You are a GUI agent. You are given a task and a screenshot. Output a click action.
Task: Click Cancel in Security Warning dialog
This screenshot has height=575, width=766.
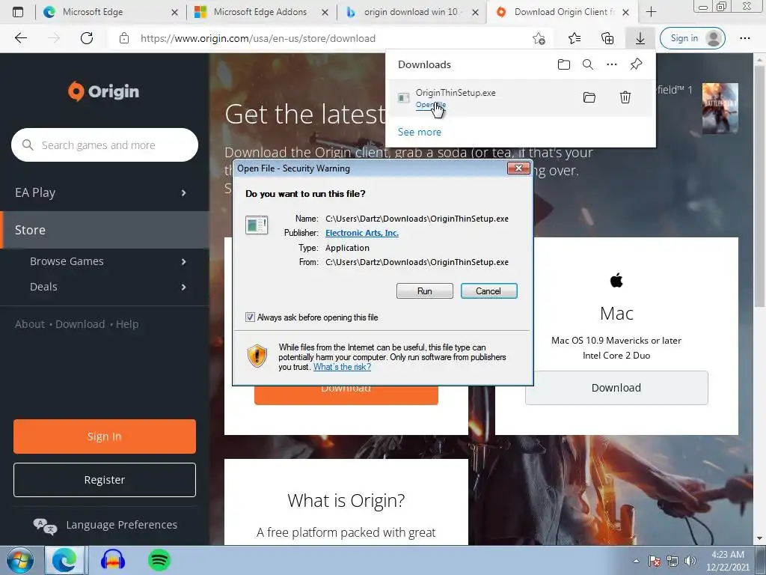(488, 291)
